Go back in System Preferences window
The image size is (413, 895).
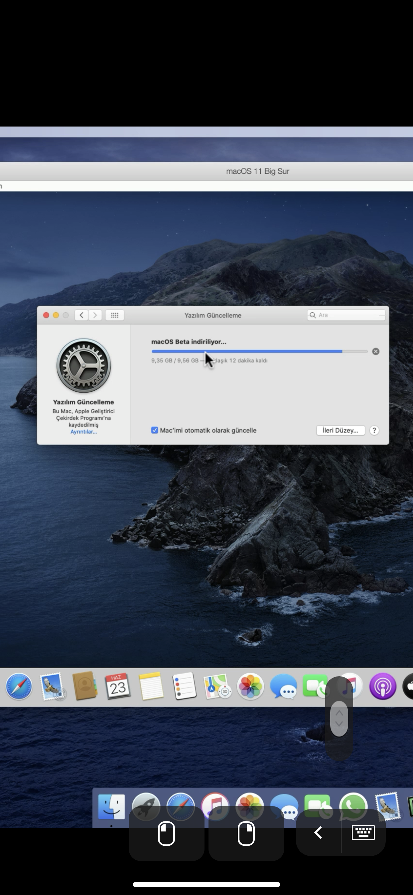point(81,315)
